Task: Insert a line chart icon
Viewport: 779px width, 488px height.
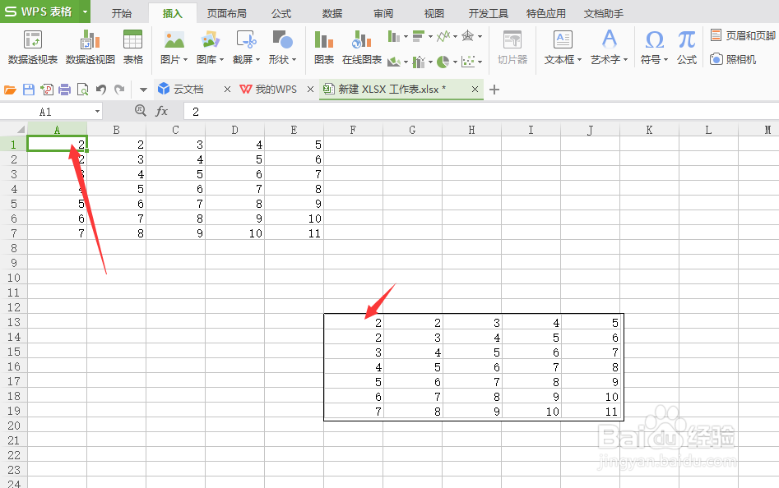Action: pos(443,36)
